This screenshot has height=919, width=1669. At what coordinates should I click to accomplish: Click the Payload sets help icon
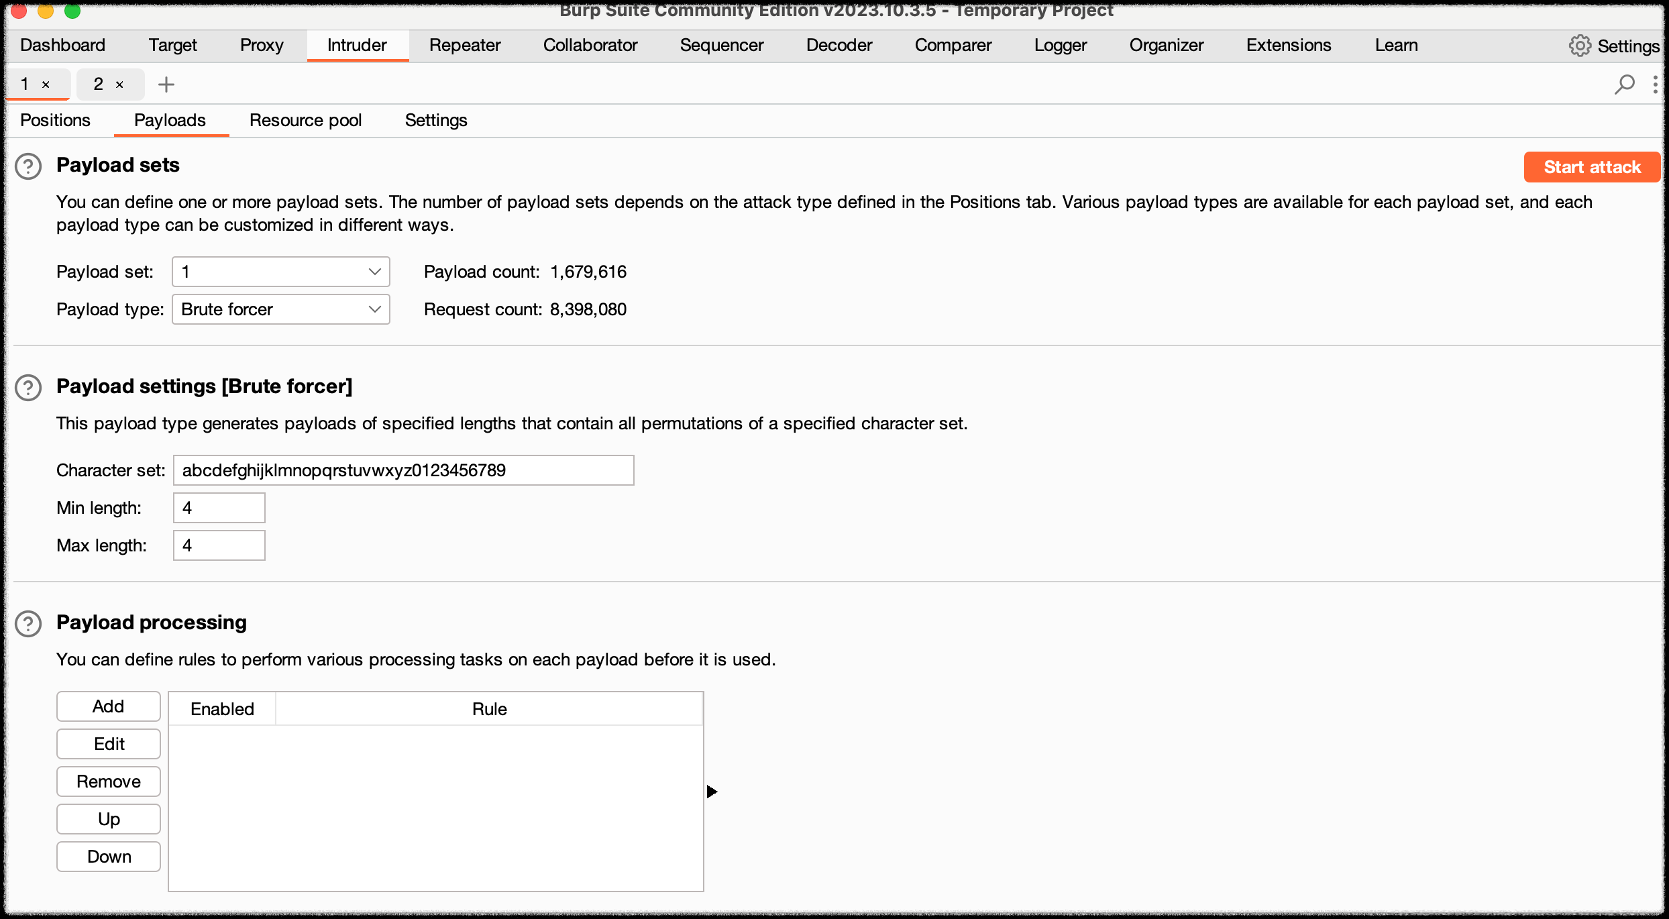tap(28, 166)
